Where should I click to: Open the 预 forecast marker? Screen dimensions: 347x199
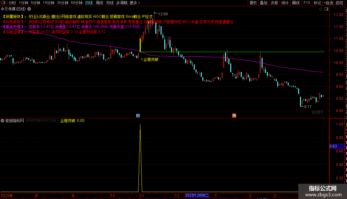[234, 116]
